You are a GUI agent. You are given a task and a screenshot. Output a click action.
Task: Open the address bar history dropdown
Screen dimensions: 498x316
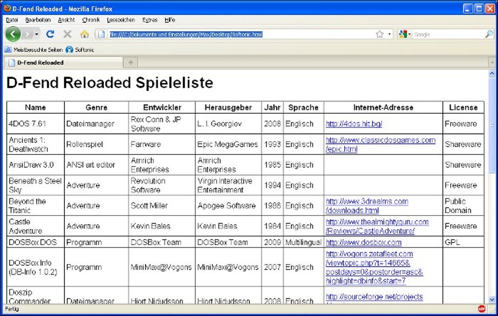point(390,34)
